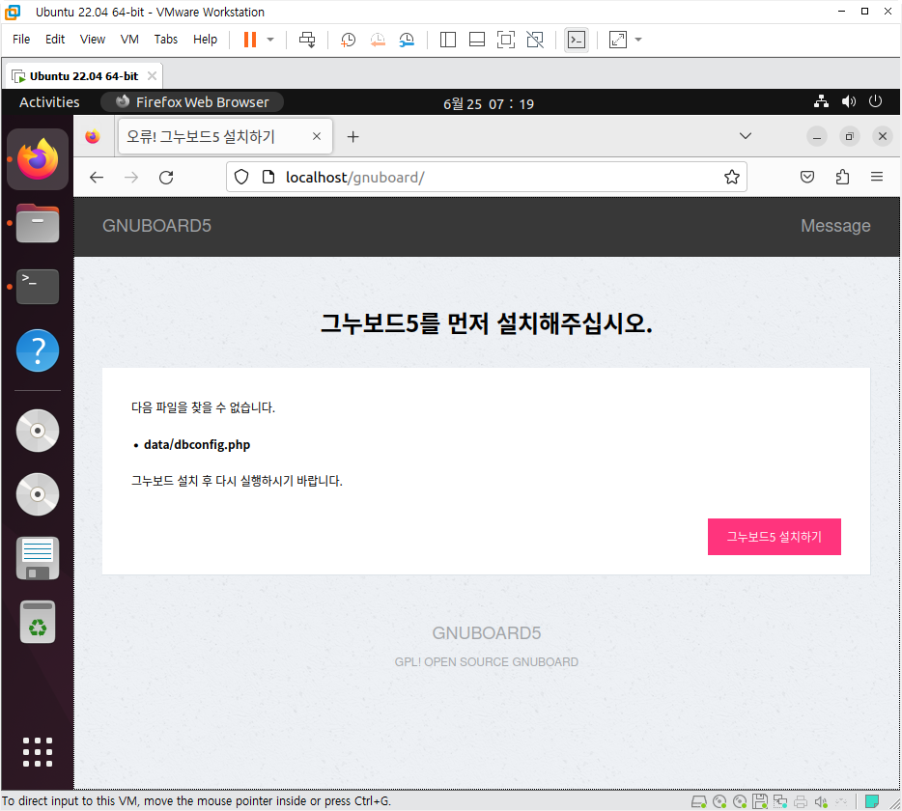Image resolution: width=902 pixels, height=811 pixels.
Task: Open Terminal from the dock
Action: coord(38,287)
